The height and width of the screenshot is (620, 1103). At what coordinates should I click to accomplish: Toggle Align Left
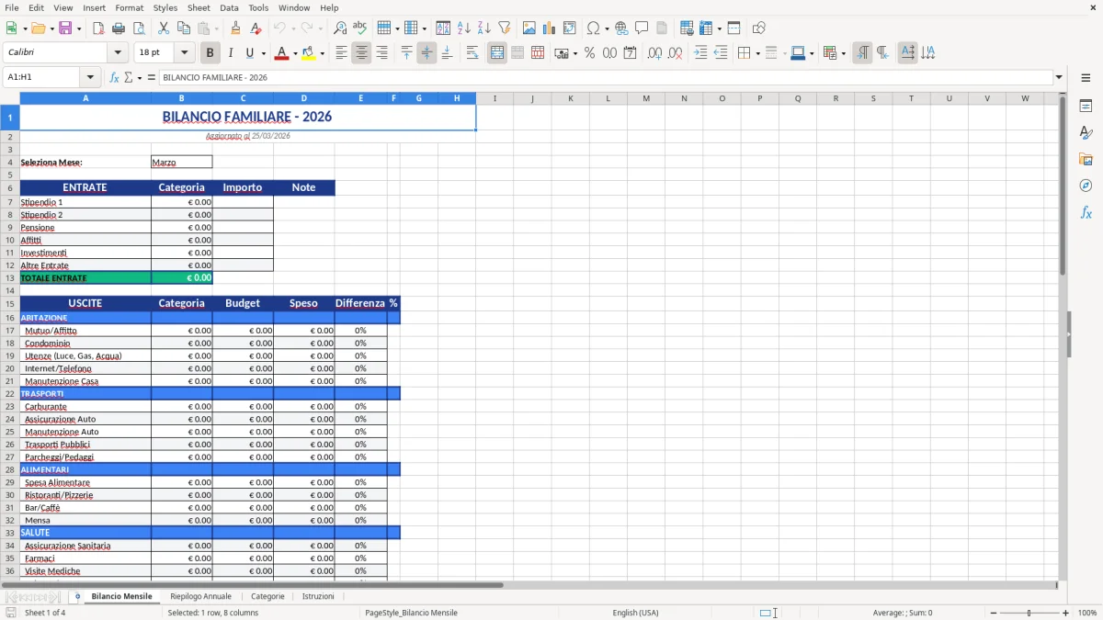point(341,53)
